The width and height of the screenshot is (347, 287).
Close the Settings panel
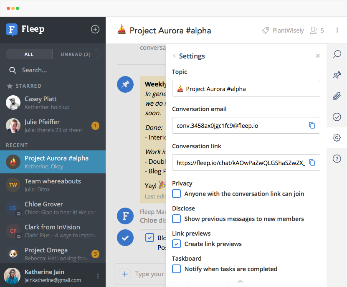(318, 56)
